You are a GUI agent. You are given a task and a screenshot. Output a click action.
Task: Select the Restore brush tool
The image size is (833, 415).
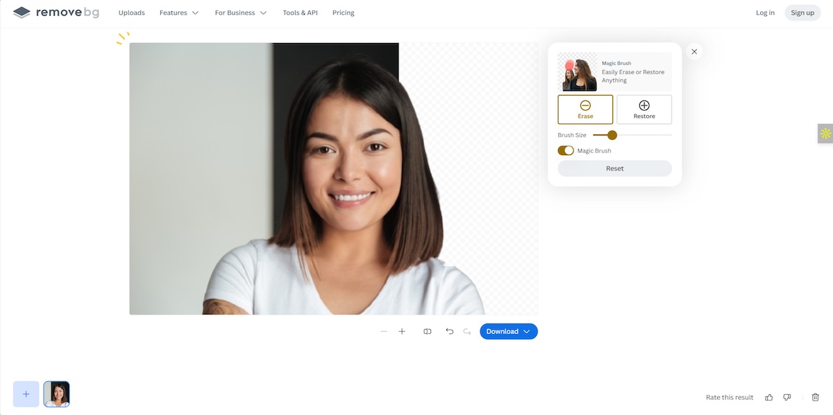(643, 109)
